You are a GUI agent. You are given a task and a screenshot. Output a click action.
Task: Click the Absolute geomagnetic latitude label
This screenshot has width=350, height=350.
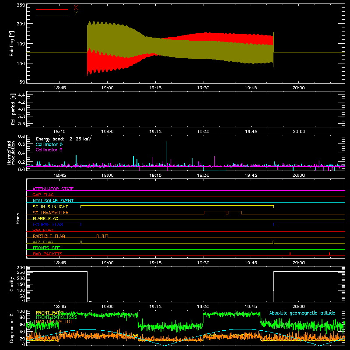coord(302,313)
